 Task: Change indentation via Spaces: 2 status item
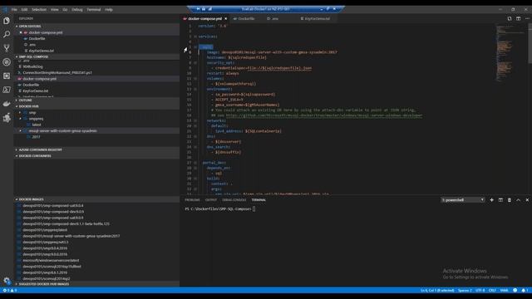465,290
